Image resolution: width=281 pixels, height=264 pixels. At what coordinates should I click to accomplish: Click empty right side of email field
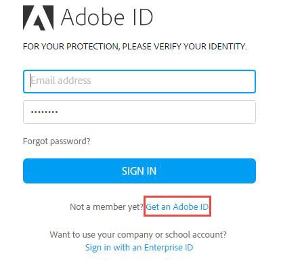point(203,81)
